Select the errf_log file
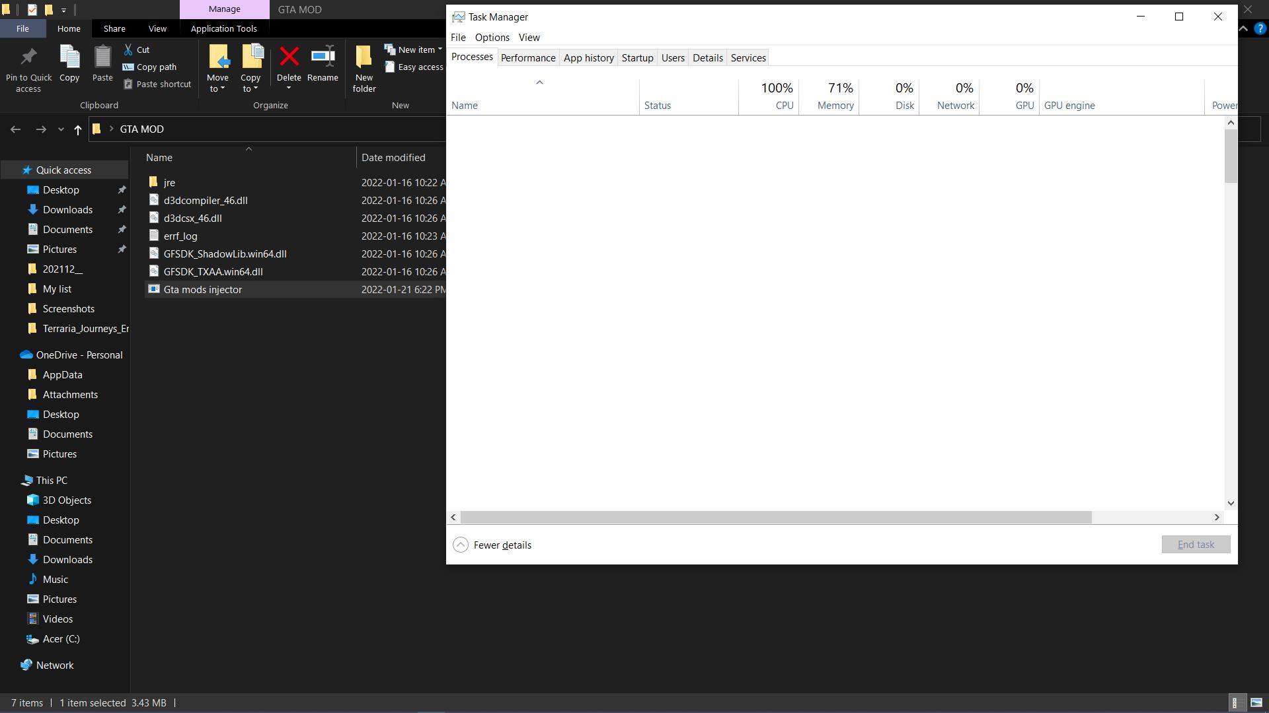 (180, 236)
